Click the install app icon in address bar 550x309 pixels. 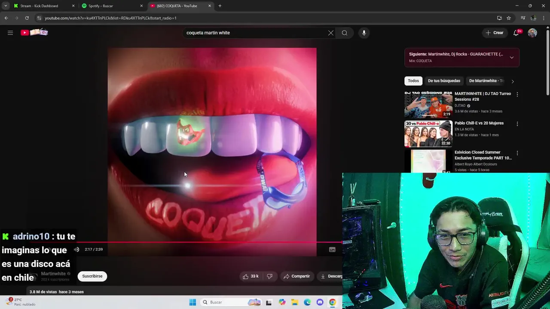pyautogui.click(x=499, y=18)
